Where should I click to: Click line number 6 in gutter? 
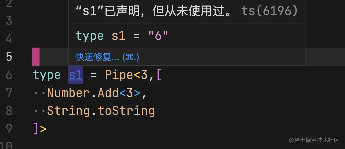click(9, 75)
